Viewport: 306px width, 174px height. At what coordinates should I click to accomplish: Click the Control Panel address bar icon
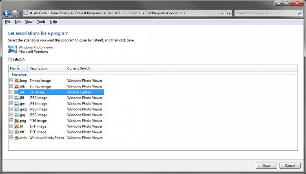25,13
